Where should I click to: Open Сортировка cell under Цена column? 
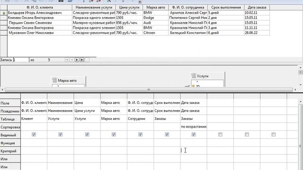click(87, 127)
